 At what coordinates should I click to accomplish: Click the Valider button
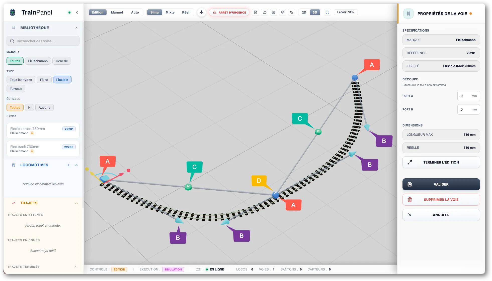pos(441,184)
